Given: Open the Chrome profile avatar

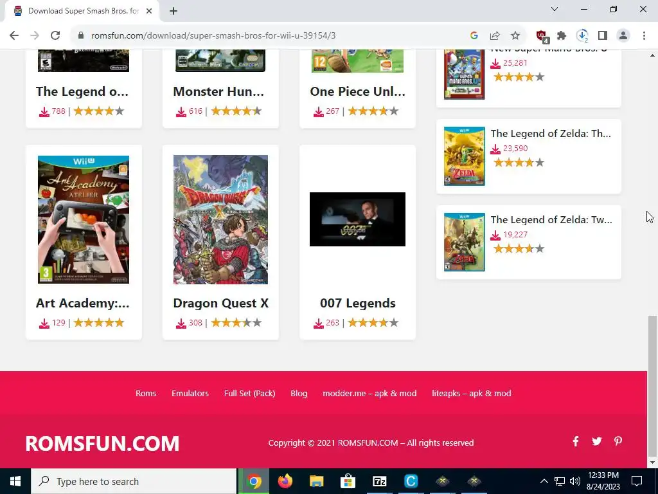Looking at the screenshot, I should [x=623, y=36].
